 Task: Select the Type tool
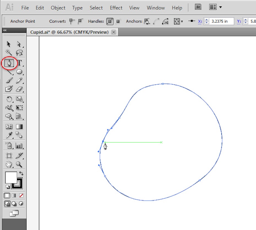click(20, 63)
